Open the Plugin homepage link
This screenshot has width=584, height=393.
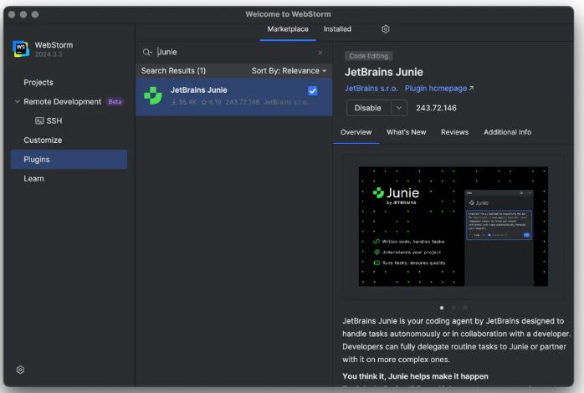point(439,89)
